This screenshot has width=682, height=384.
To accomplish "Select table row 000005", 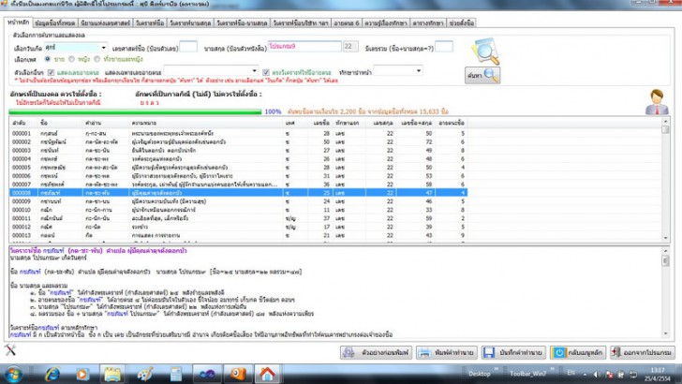I will 238,168.
